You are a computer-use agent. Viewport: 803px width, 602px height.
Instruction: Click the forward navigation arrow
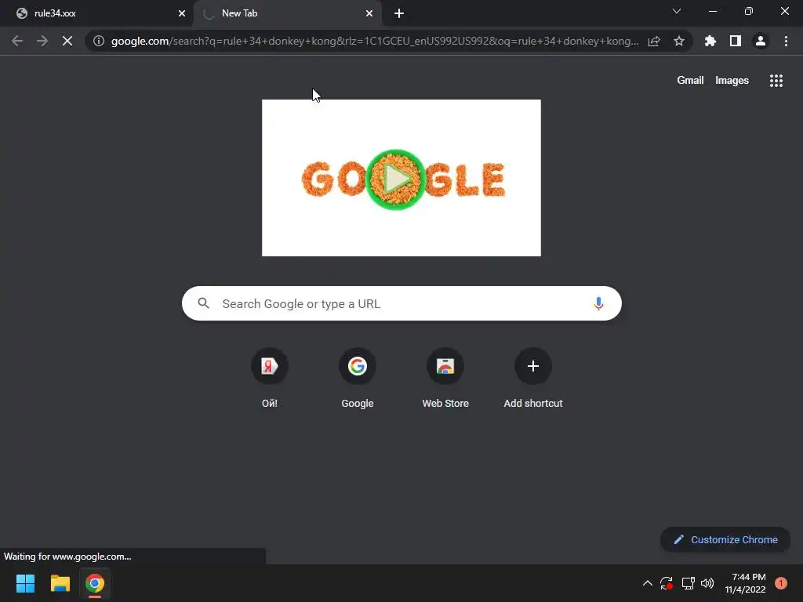click(42, 41)
